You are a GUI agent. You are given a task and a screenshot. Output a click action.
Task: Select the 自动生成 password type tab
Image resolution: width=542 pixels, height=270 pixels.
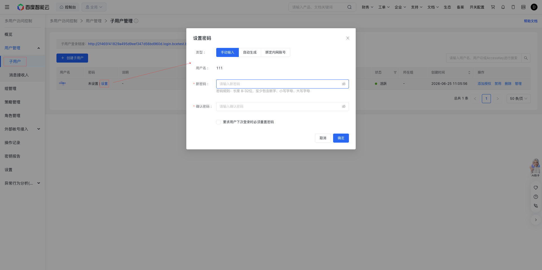click(250, 52)
